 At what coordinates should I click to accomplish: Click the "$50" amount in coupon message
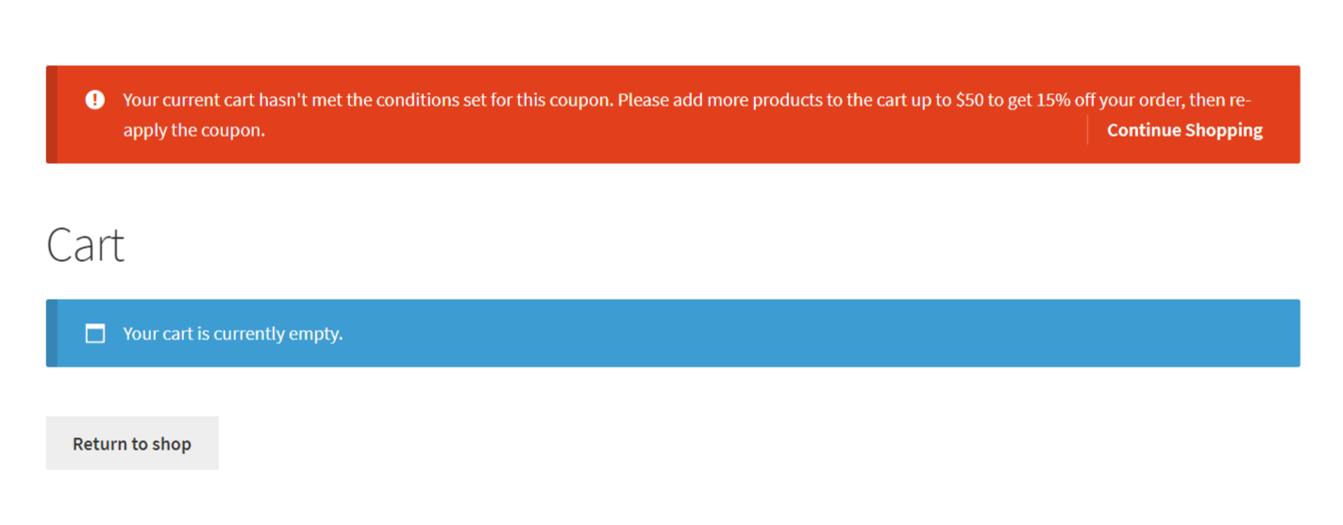point(969,100)
